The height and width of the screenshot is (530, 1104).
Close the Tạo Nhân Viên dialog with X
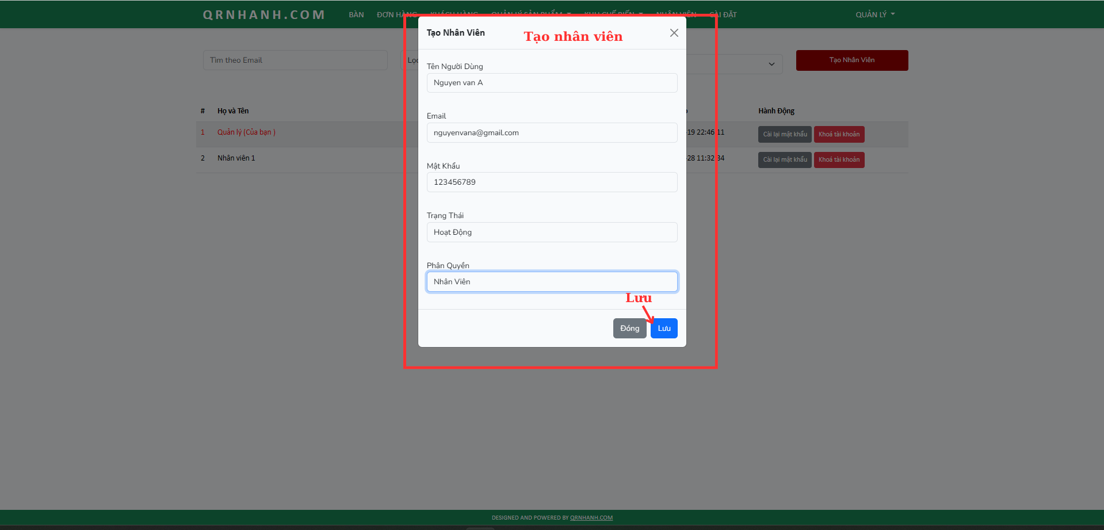(674, 33)
